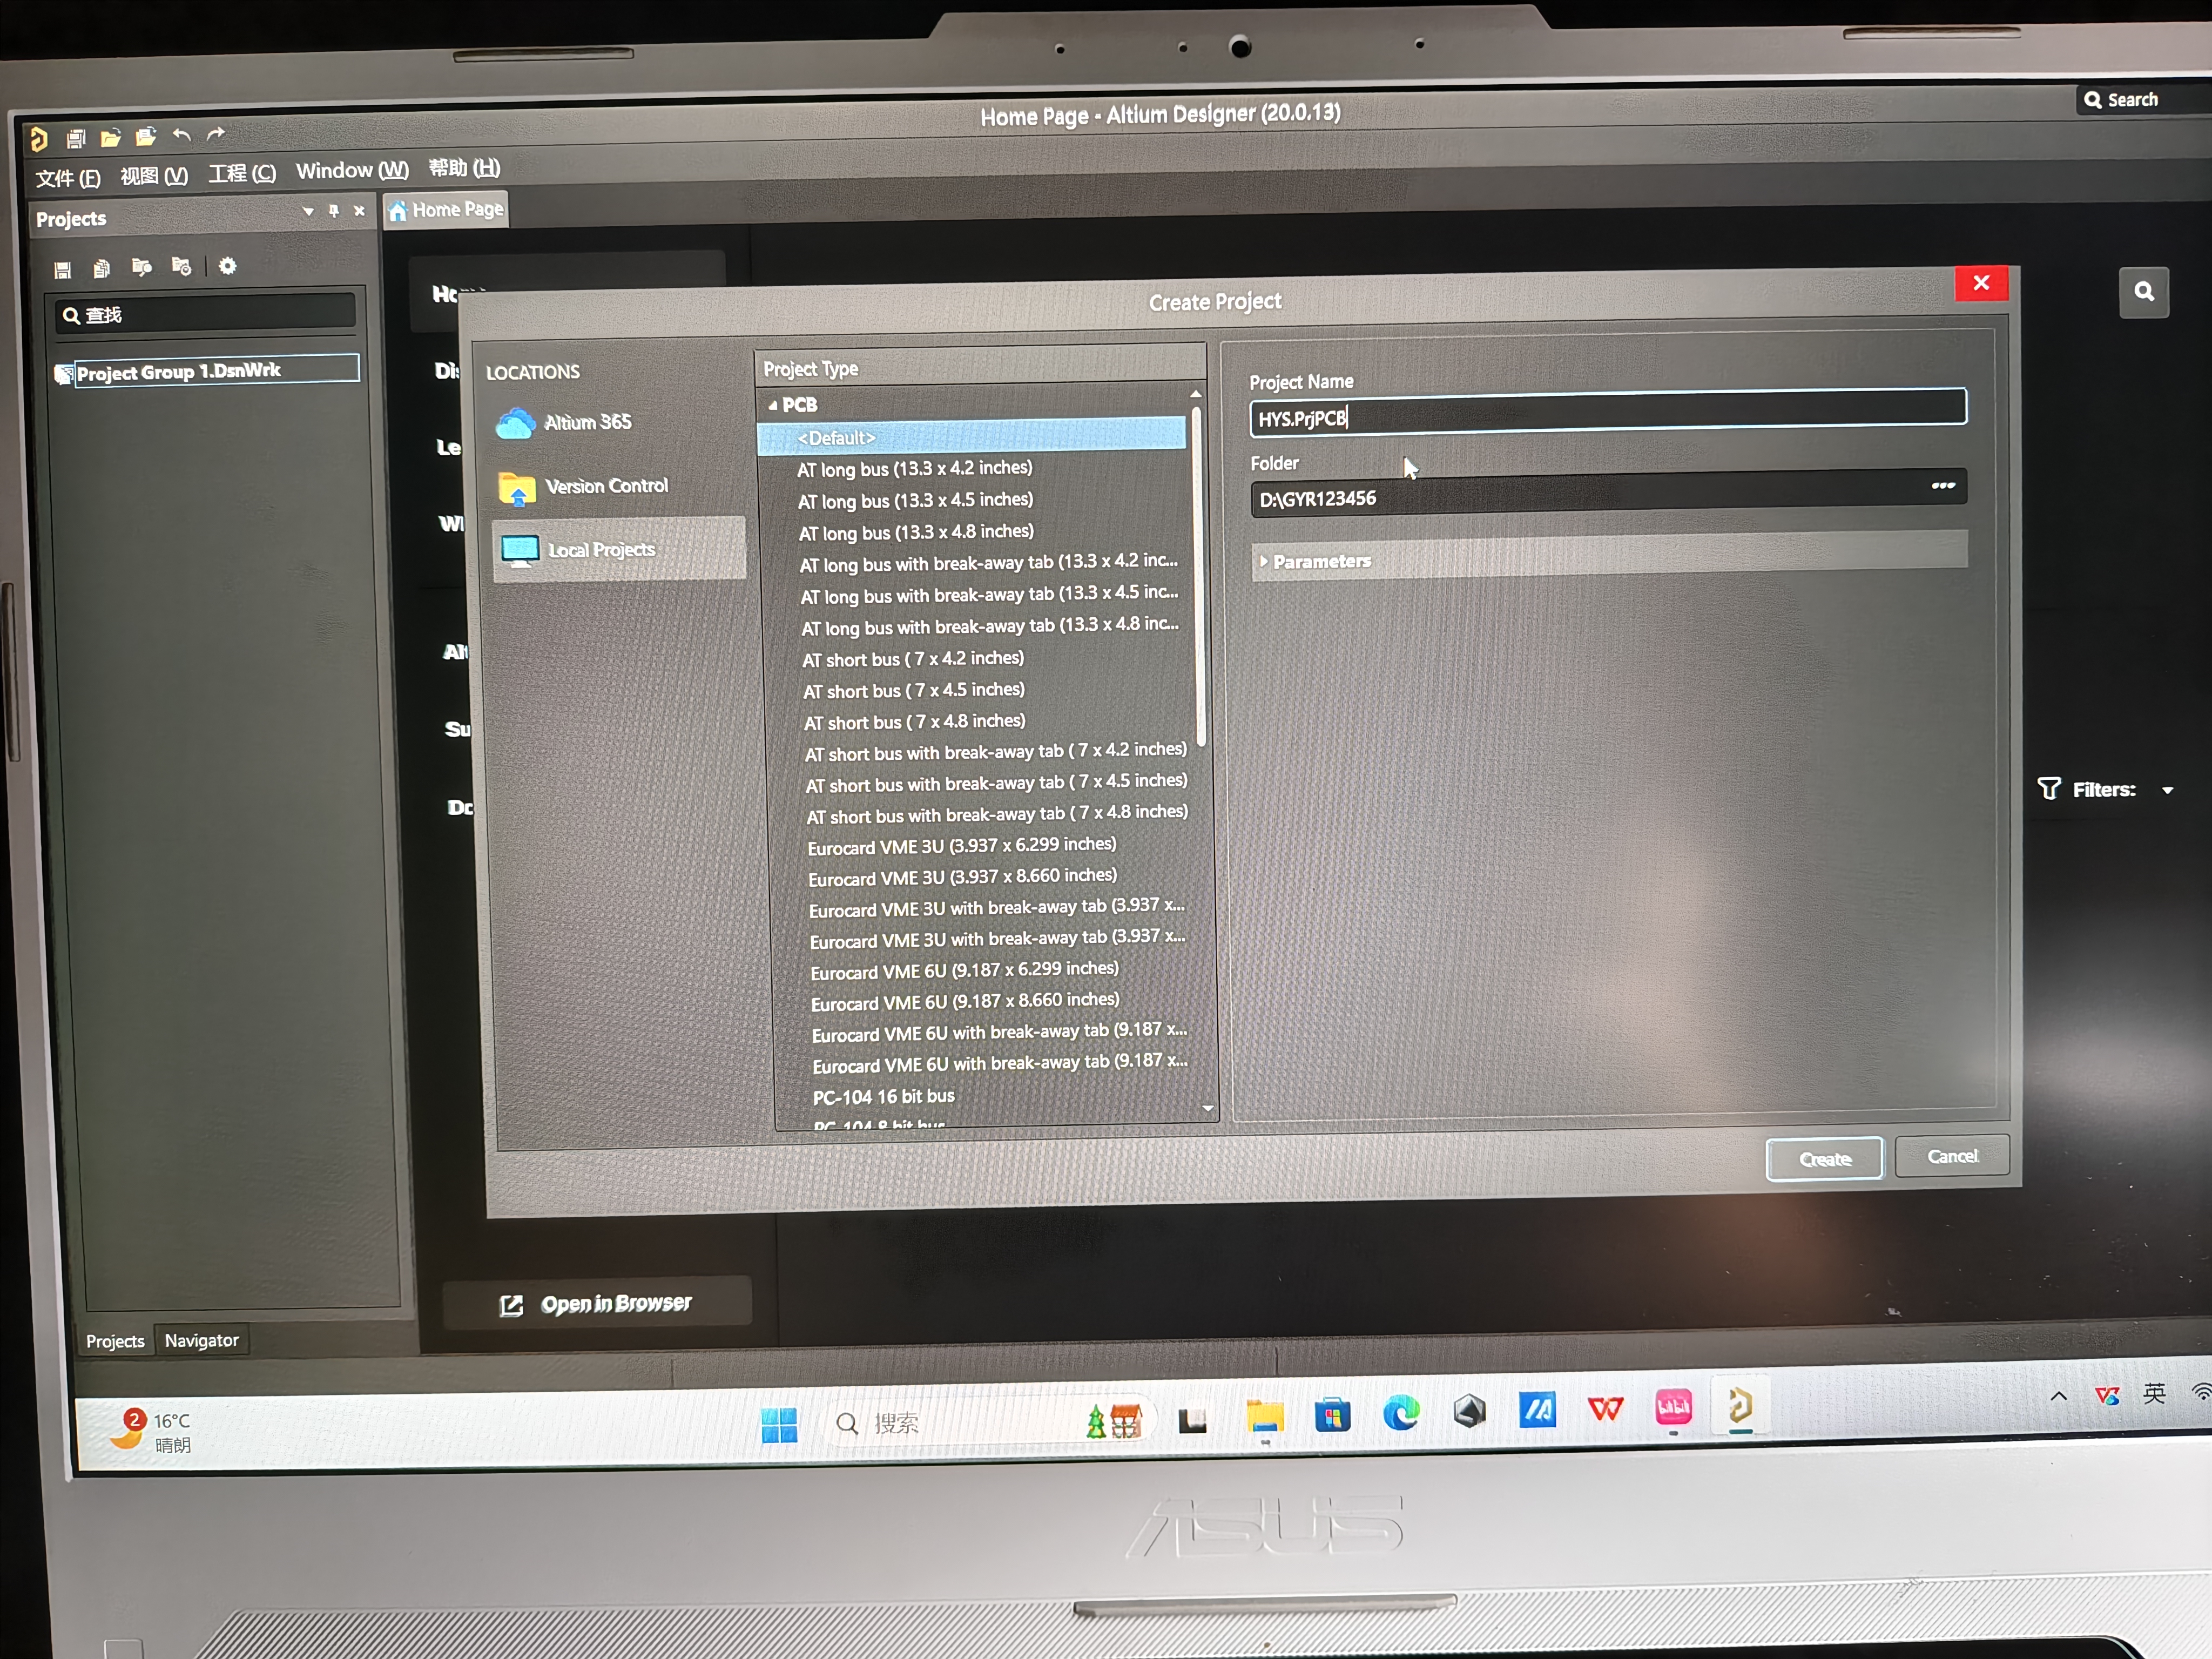Click the Altium Designer taskbar icon

click(x=1740, y=1406)
